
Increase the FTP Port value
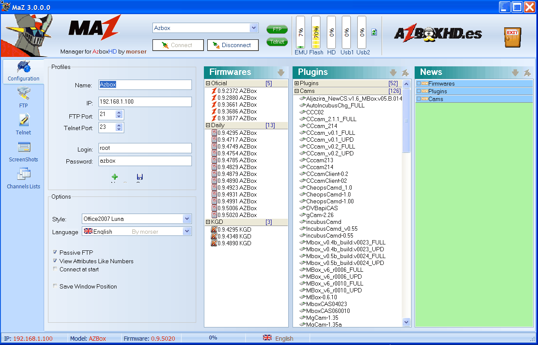(x=119, y=113)
